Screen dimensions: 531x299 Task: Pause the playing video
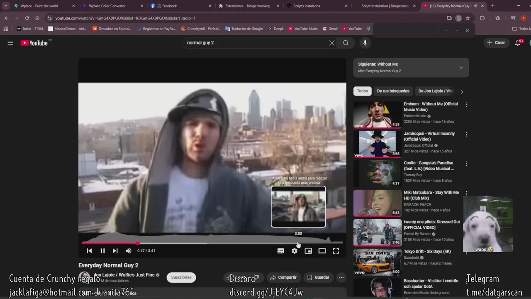pyautogui.click(x=102, y=251)
